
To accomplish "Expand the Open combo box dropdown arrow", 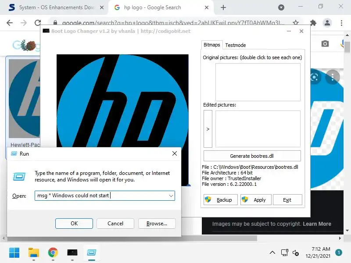I will 171,195.
